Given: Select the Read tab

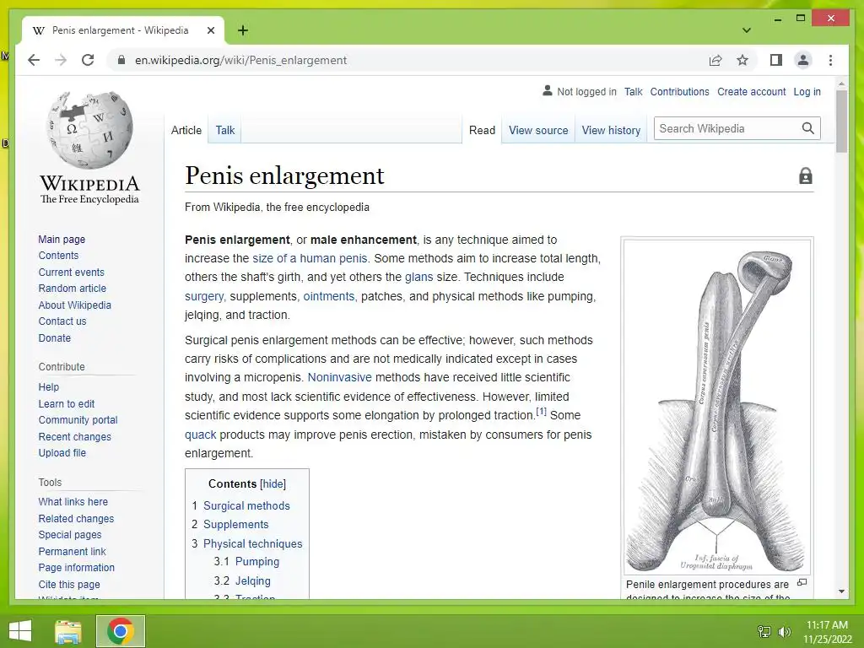Looking at the screenshot, I should [482, 130].
